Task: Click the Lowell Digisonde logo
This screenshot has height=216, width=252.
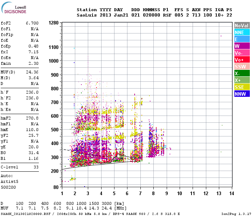Action: point(14,8)
